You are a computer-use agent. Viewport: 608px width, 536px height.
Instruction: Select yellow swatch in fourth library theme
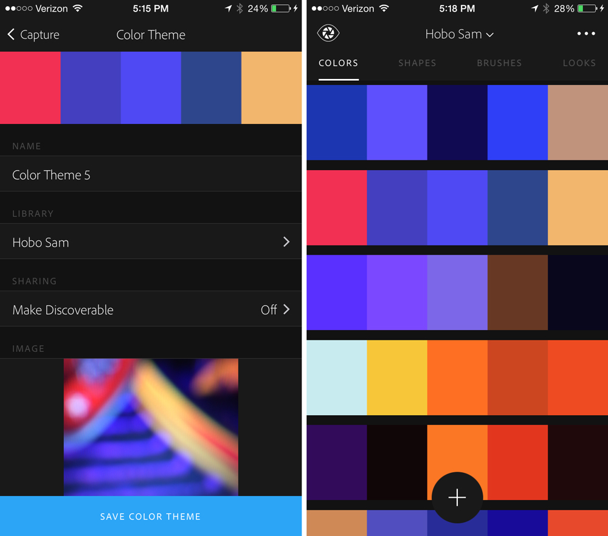click(x=397, y=377)
